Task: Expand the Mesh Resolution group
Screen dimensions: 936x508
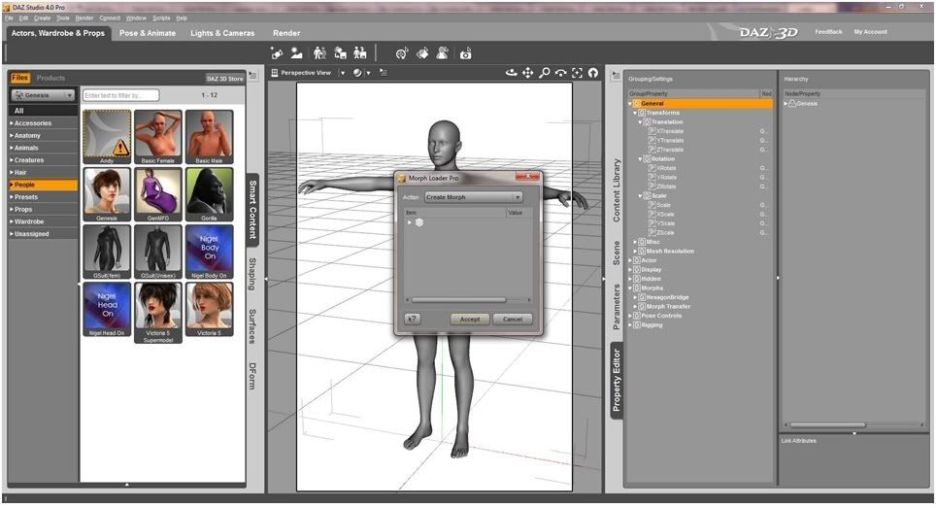Action: [635, 252]
